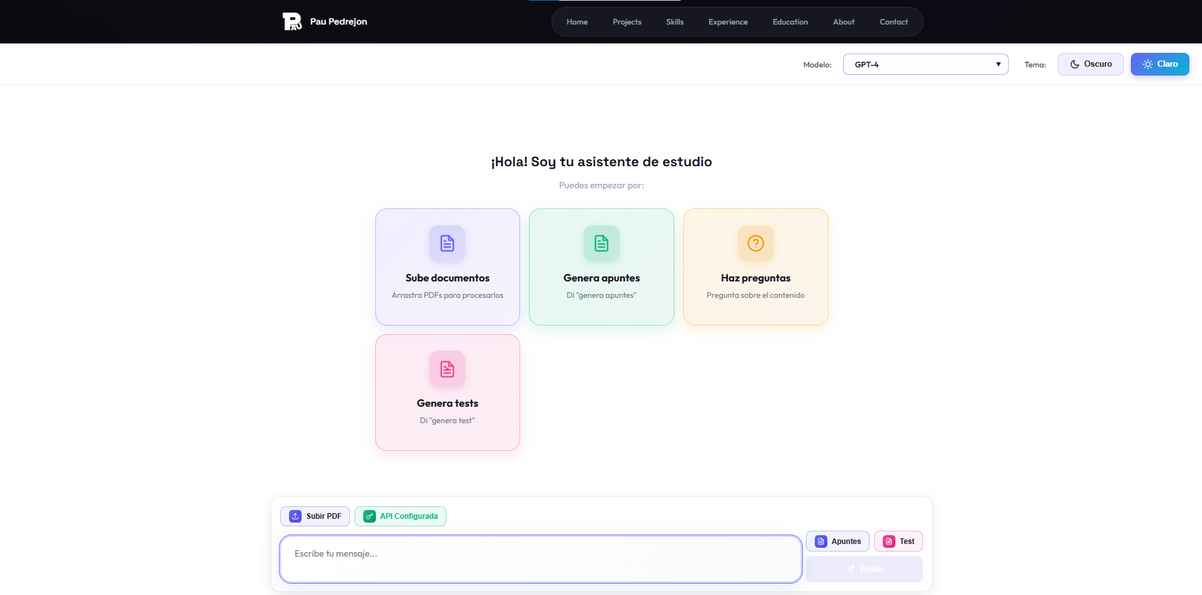Navigate to the Contact page
This screenshot has height=595, width=1202.
893,22
